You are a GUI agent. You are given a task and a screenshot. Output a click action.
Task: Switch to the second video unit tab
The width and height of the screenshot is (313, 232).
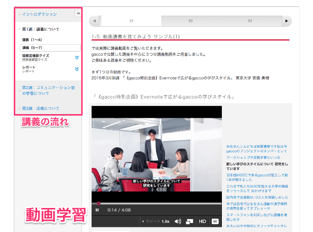click(191, 21)
